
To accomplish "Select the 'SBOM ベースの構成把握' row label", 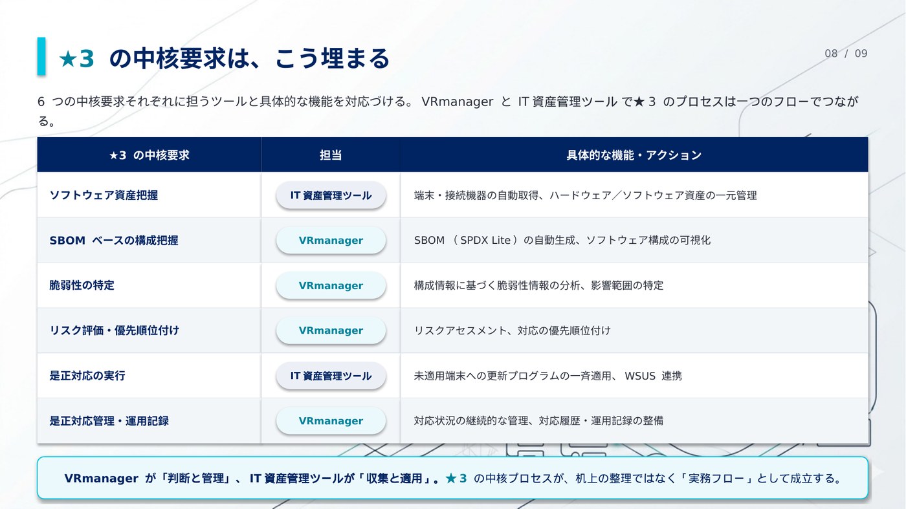I will [x=114, y=240].
